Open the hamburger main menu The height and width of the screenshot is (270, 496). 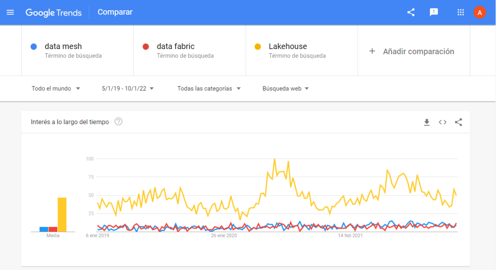pyautogui.click(x=10, y=12)
